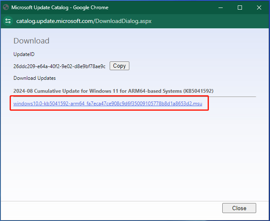This screenshot has height=221, width=270.
Task: Open the site information icon beside the URL
Action: click(8, 21)
